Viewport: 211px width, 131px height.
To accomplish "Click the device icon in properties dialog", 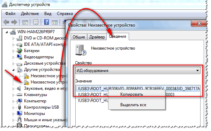I will tap(81, 50).
